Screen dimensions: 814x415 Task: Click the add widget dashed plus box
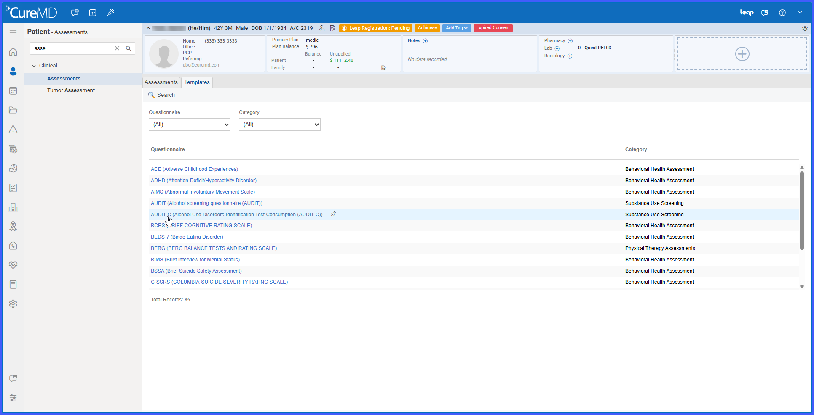point(742,54)
